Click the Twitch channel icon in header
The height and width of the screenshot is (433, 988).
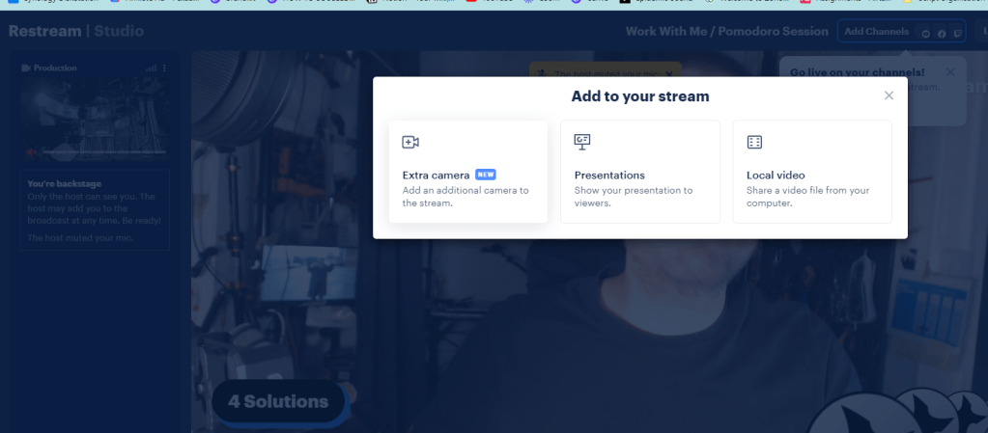[957, 34]
